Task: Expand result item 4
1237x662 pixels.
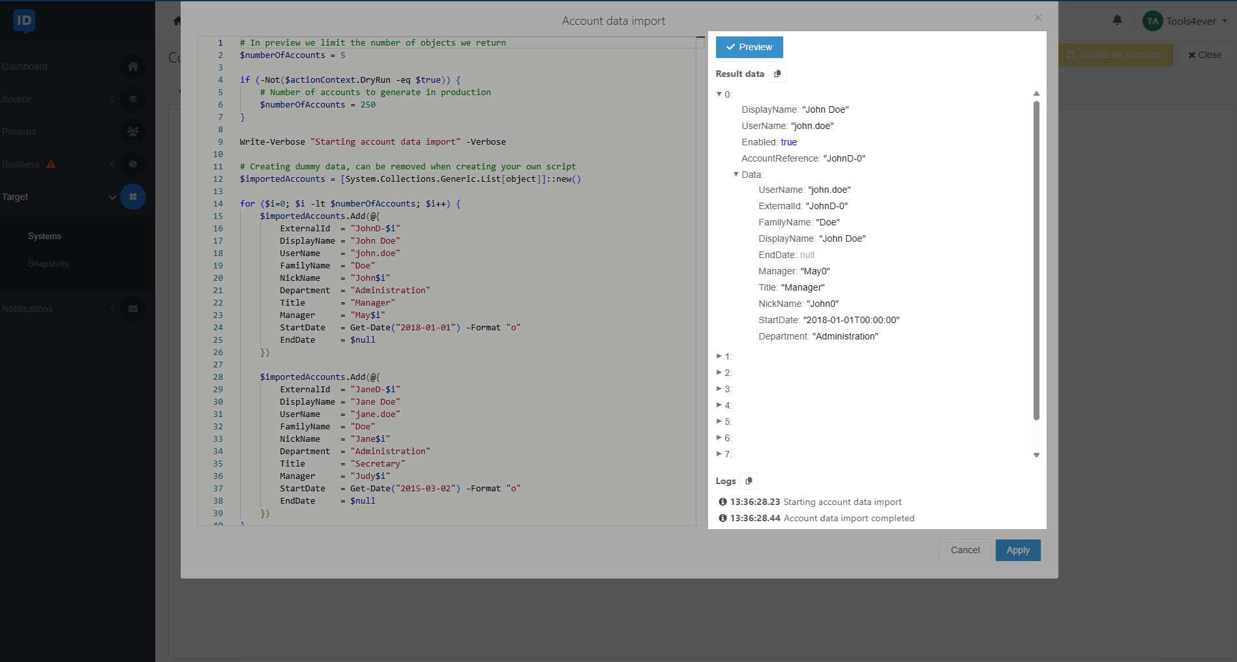Action: (719, 405)
